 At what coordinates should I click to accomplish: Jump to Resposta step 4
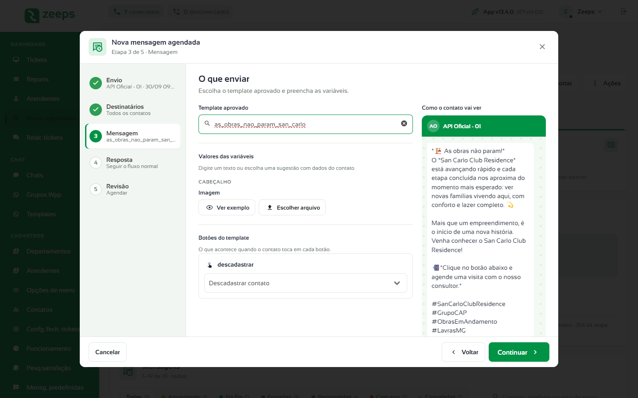(x=133, y=163)
